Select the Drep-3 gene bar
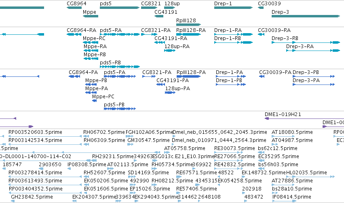 coord(306,16)
